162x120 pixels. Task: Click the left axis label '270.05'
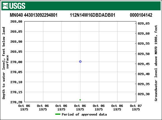point(16,72)
